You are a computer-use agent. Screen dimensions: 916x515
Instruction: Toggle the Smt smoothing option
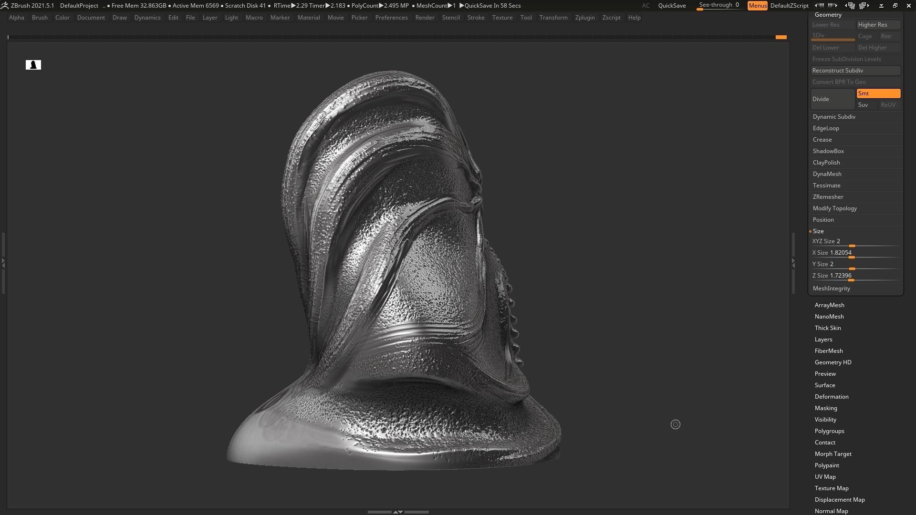click(x=878, y=93)
